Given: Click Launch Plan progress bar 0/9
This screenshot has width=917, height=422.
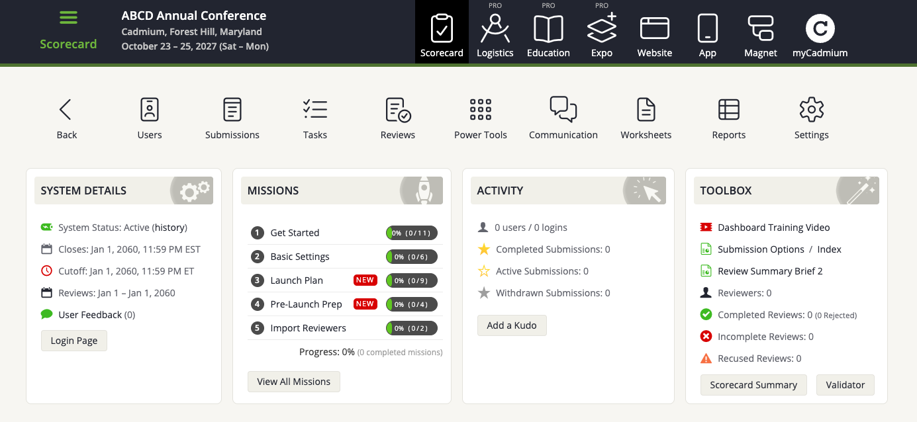Looking at the screenshot, I should pos(412,280).
